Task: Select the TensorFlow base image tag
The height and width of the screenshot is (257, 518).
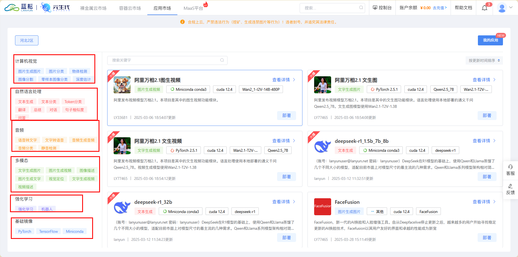Action: coord(48,231)
